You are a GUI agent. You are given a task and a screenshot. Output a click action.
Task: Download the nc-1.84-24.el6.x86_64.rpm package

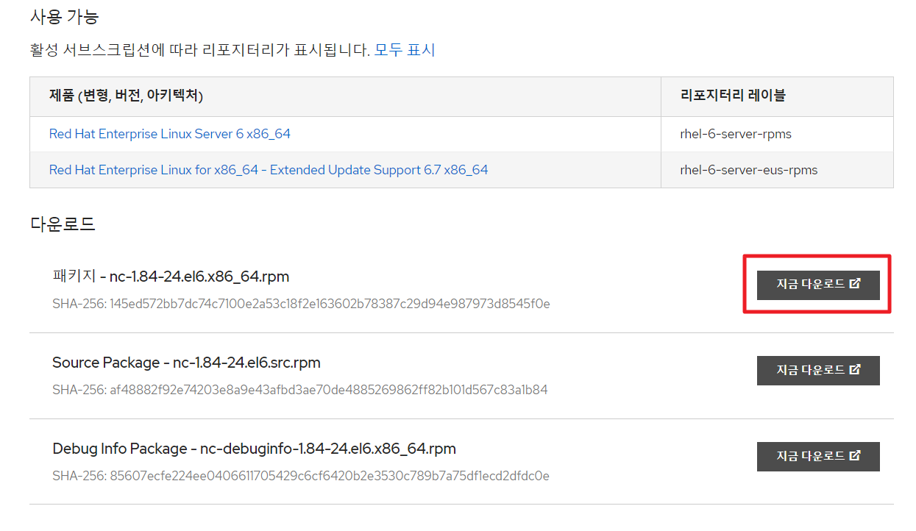click(818, 284)
